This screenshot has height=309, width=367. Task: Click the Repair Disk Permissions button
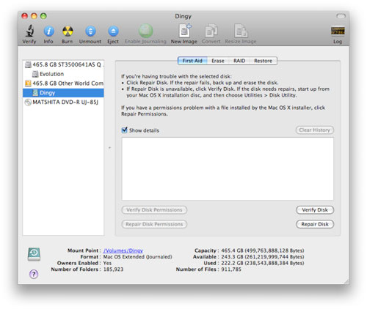tap(154, 224)
